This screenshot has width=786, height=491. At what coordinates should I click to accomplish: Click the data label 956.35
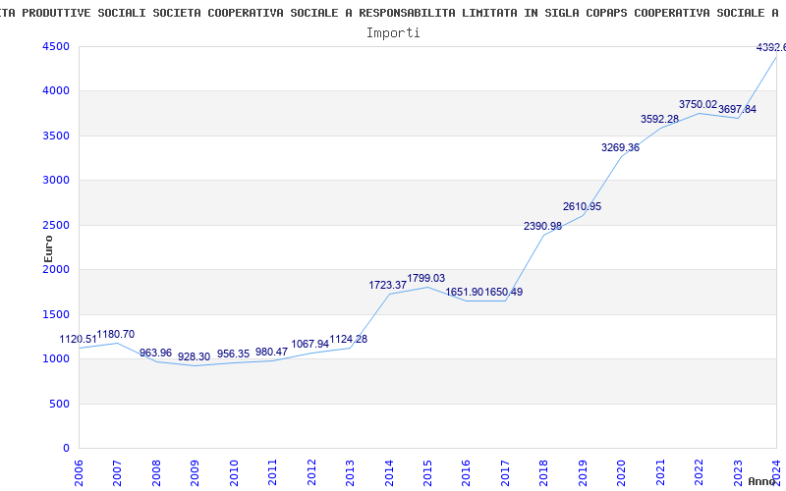(x=233, y=354)
